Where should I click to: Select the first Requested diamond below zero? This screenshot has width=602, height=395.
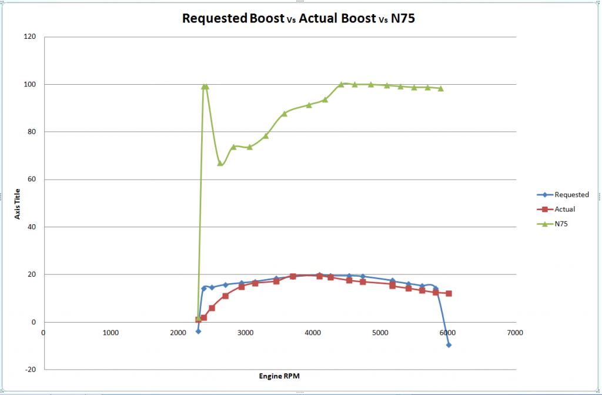tap(198, 331)
